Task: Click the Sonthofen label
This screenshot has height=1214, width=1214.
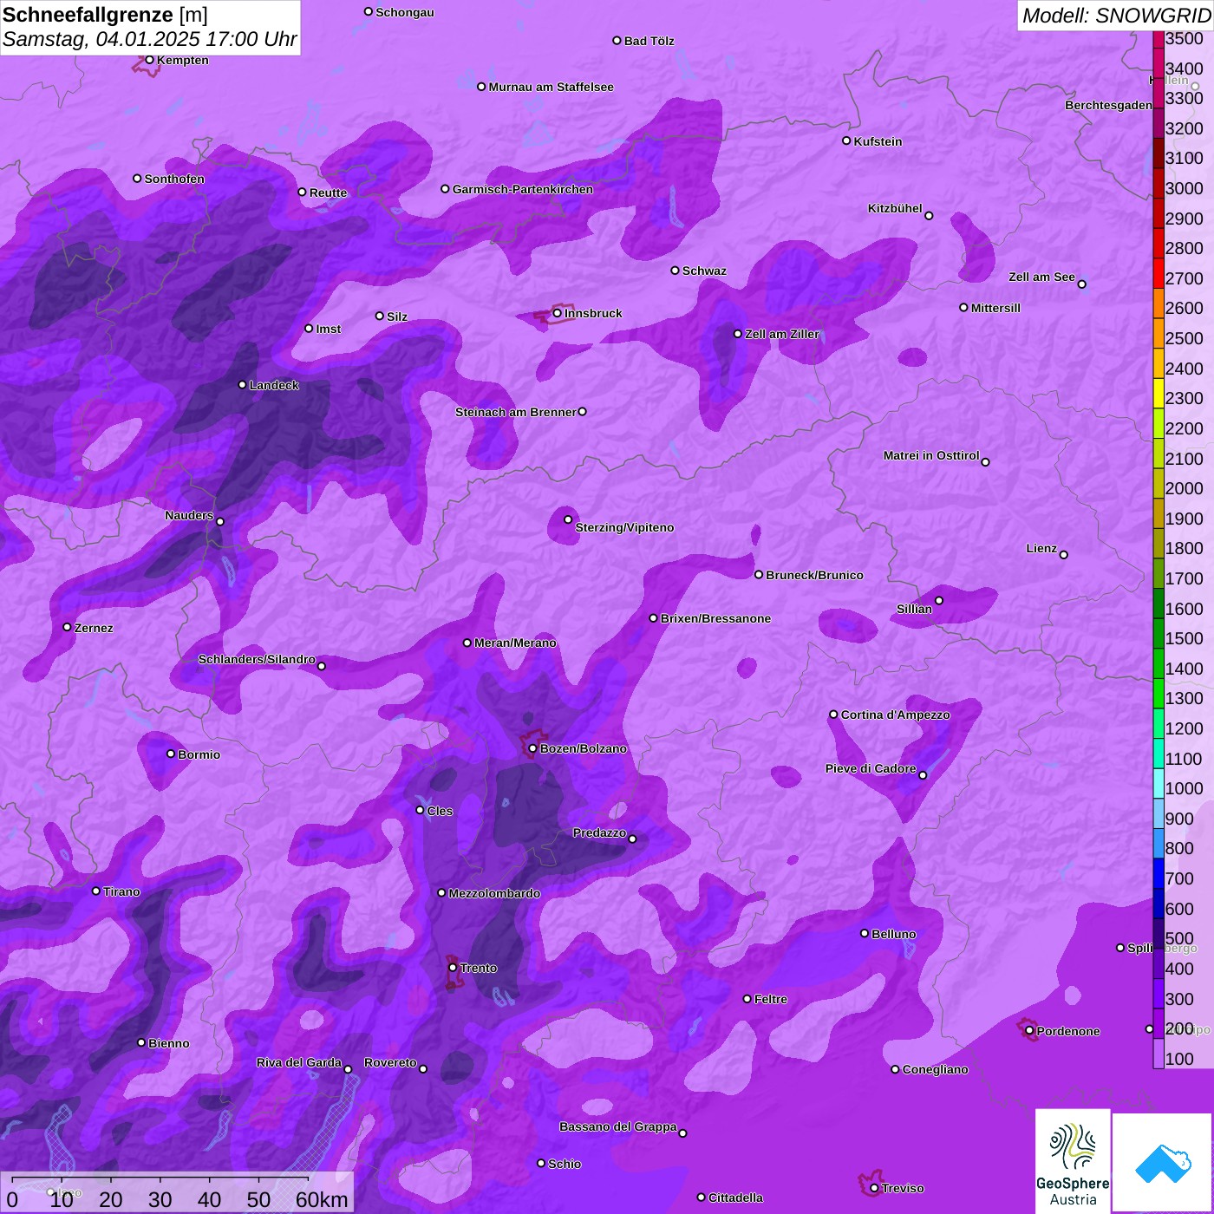Action: point(174,179)
